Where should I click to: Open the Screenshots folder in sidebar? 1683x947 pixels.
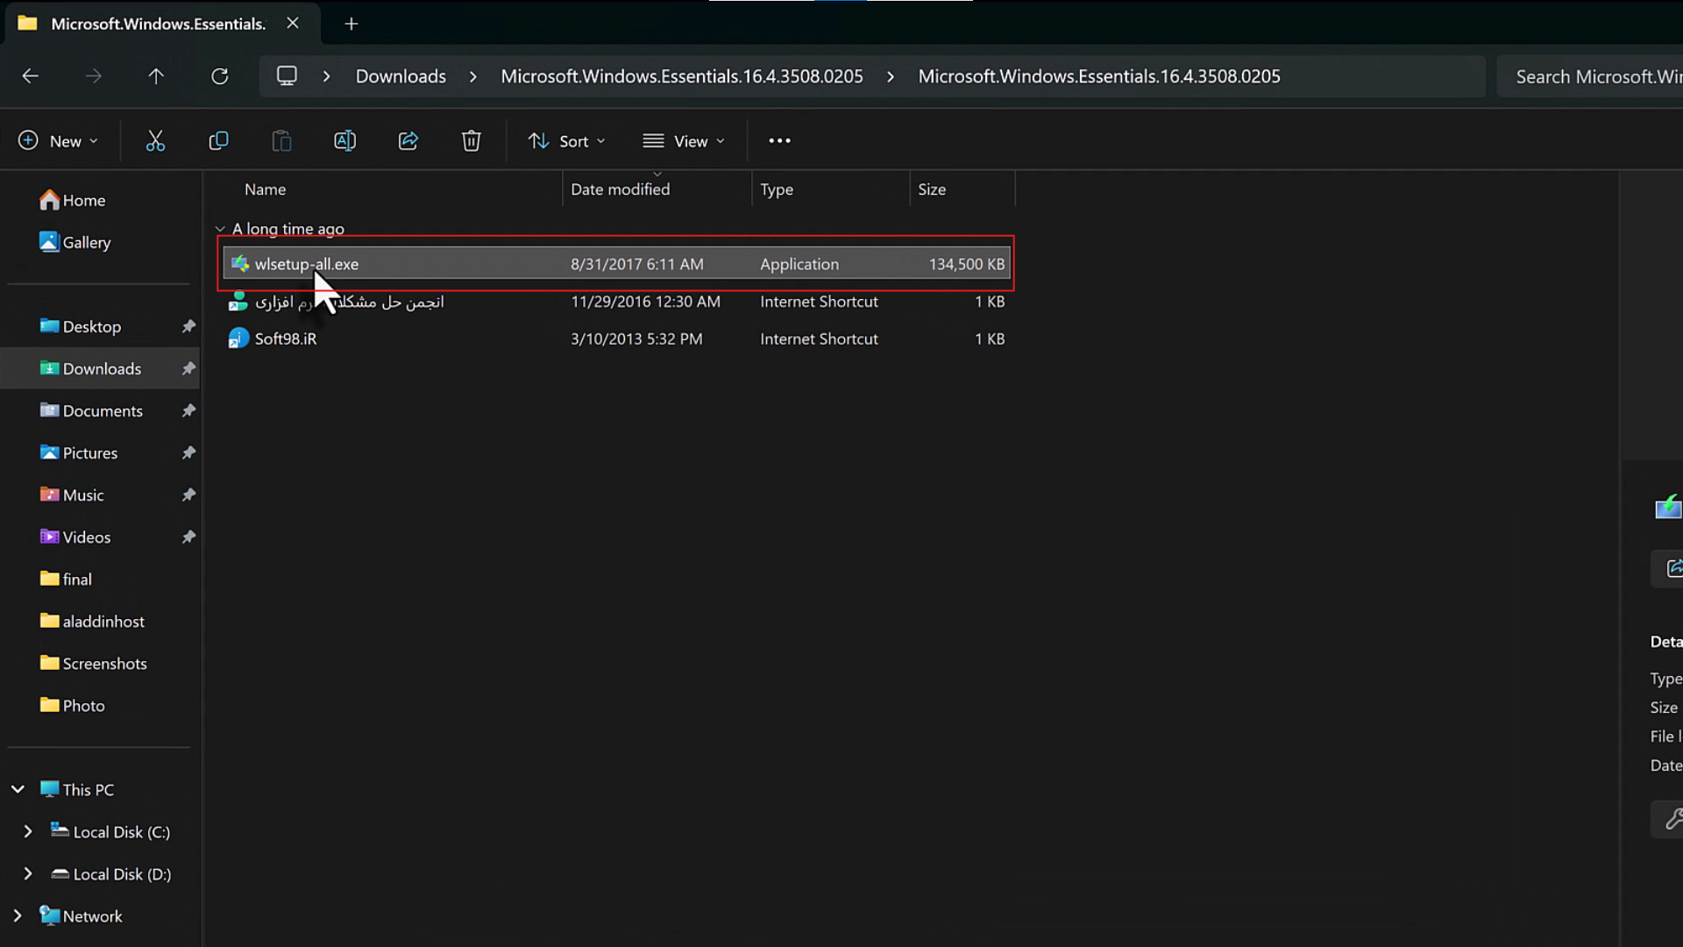click(94, 663)
